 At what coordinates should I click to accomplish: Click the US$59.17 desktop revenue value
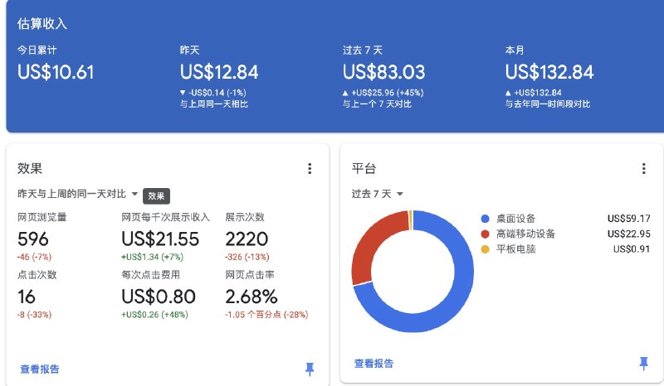pyautogui.click(x=629, y=219)
